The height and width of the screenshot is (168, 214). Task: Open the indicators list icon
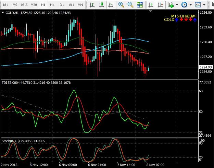click(171, 5)
